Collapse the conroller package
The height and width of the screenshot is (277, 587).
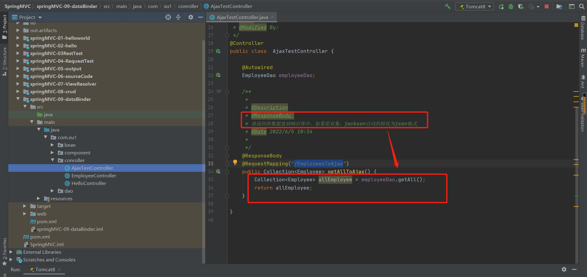point(52,160)
